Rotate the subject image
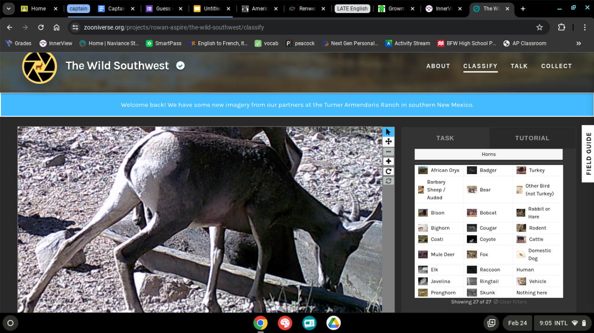Screen dimensions: 594x333 point(388,171)
